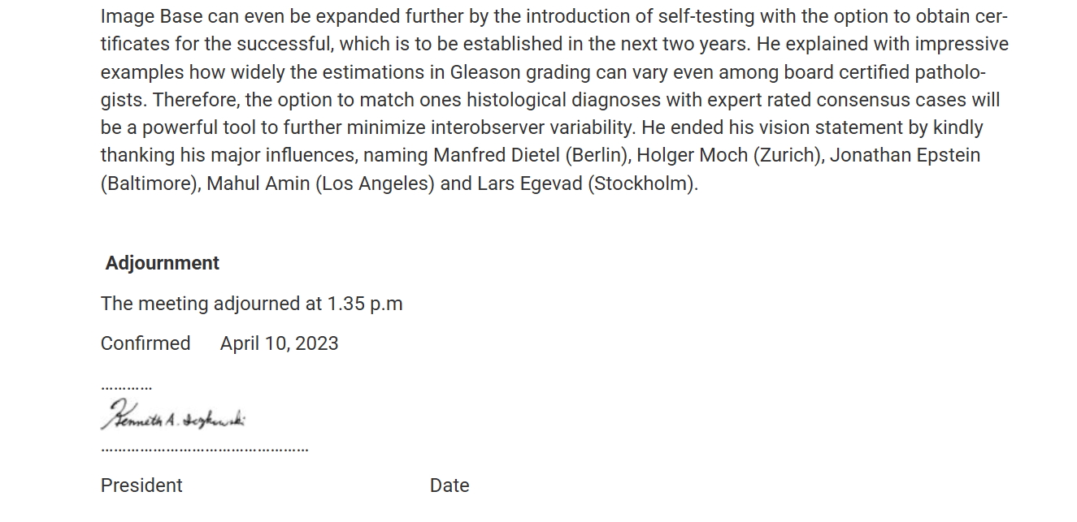Click the name Holger Moch
The width and height of the screenshot is (1077, 522).
[x=691, y=155]
